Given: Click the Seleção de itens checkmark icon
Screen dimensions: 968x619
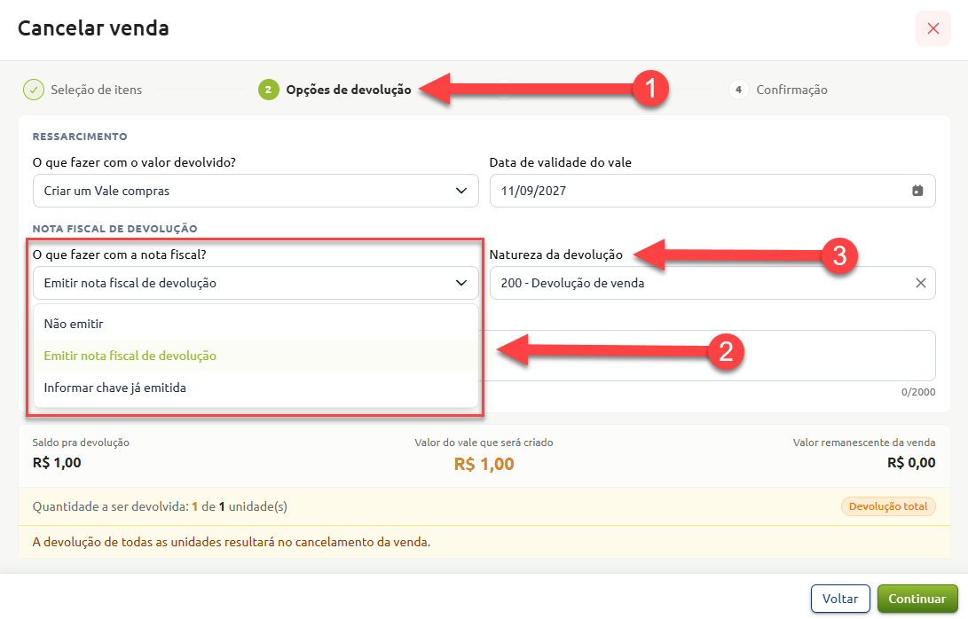Looking at the screenshot, I should tap(34, 90).
